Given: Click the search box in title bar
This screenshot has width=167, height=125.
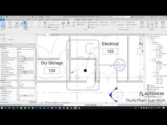Looking at the screenshot, I should pyautogui.click(x=121, y=17).
